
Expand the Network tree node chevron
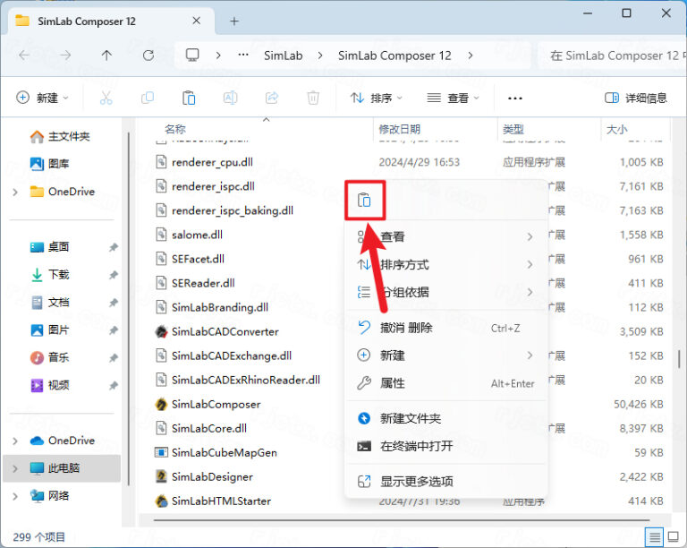pos(15,495)
